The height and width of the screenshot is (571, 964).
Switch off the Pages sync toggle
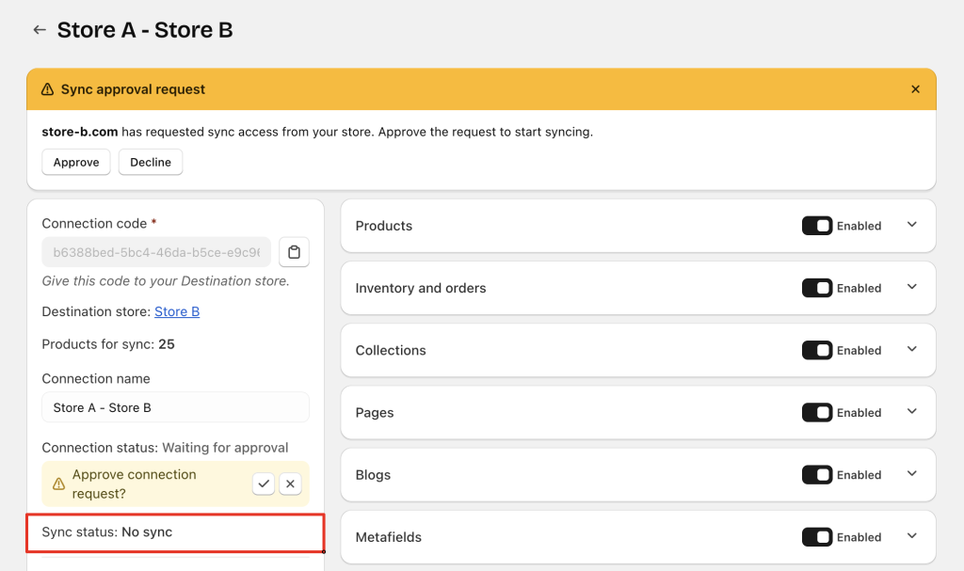point(816,412)
